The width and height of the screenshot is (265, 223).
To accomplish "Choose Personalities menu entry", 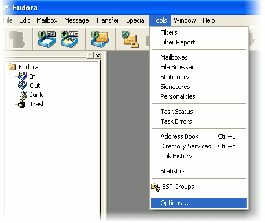I will (199, 96).
